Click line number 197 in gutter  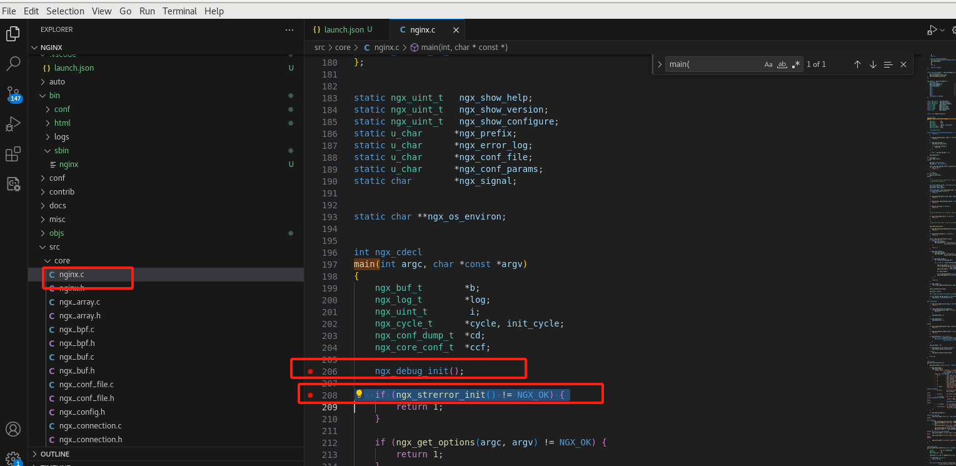tap(330, 265)
